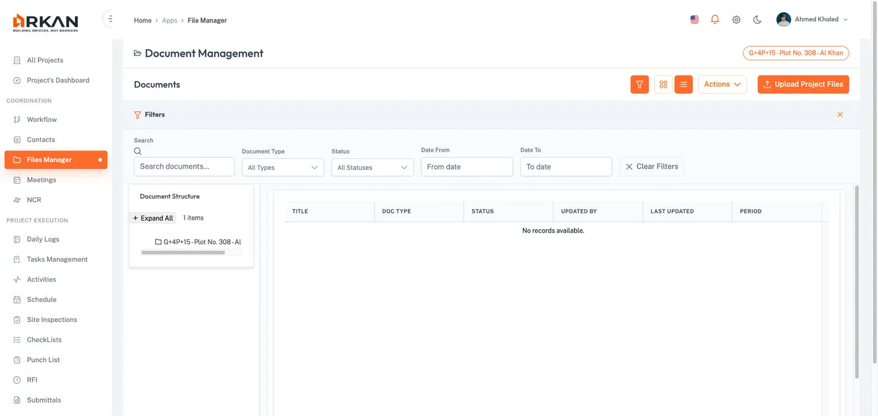Toggle the Site Inspections sidebar item

pos(51,319)
